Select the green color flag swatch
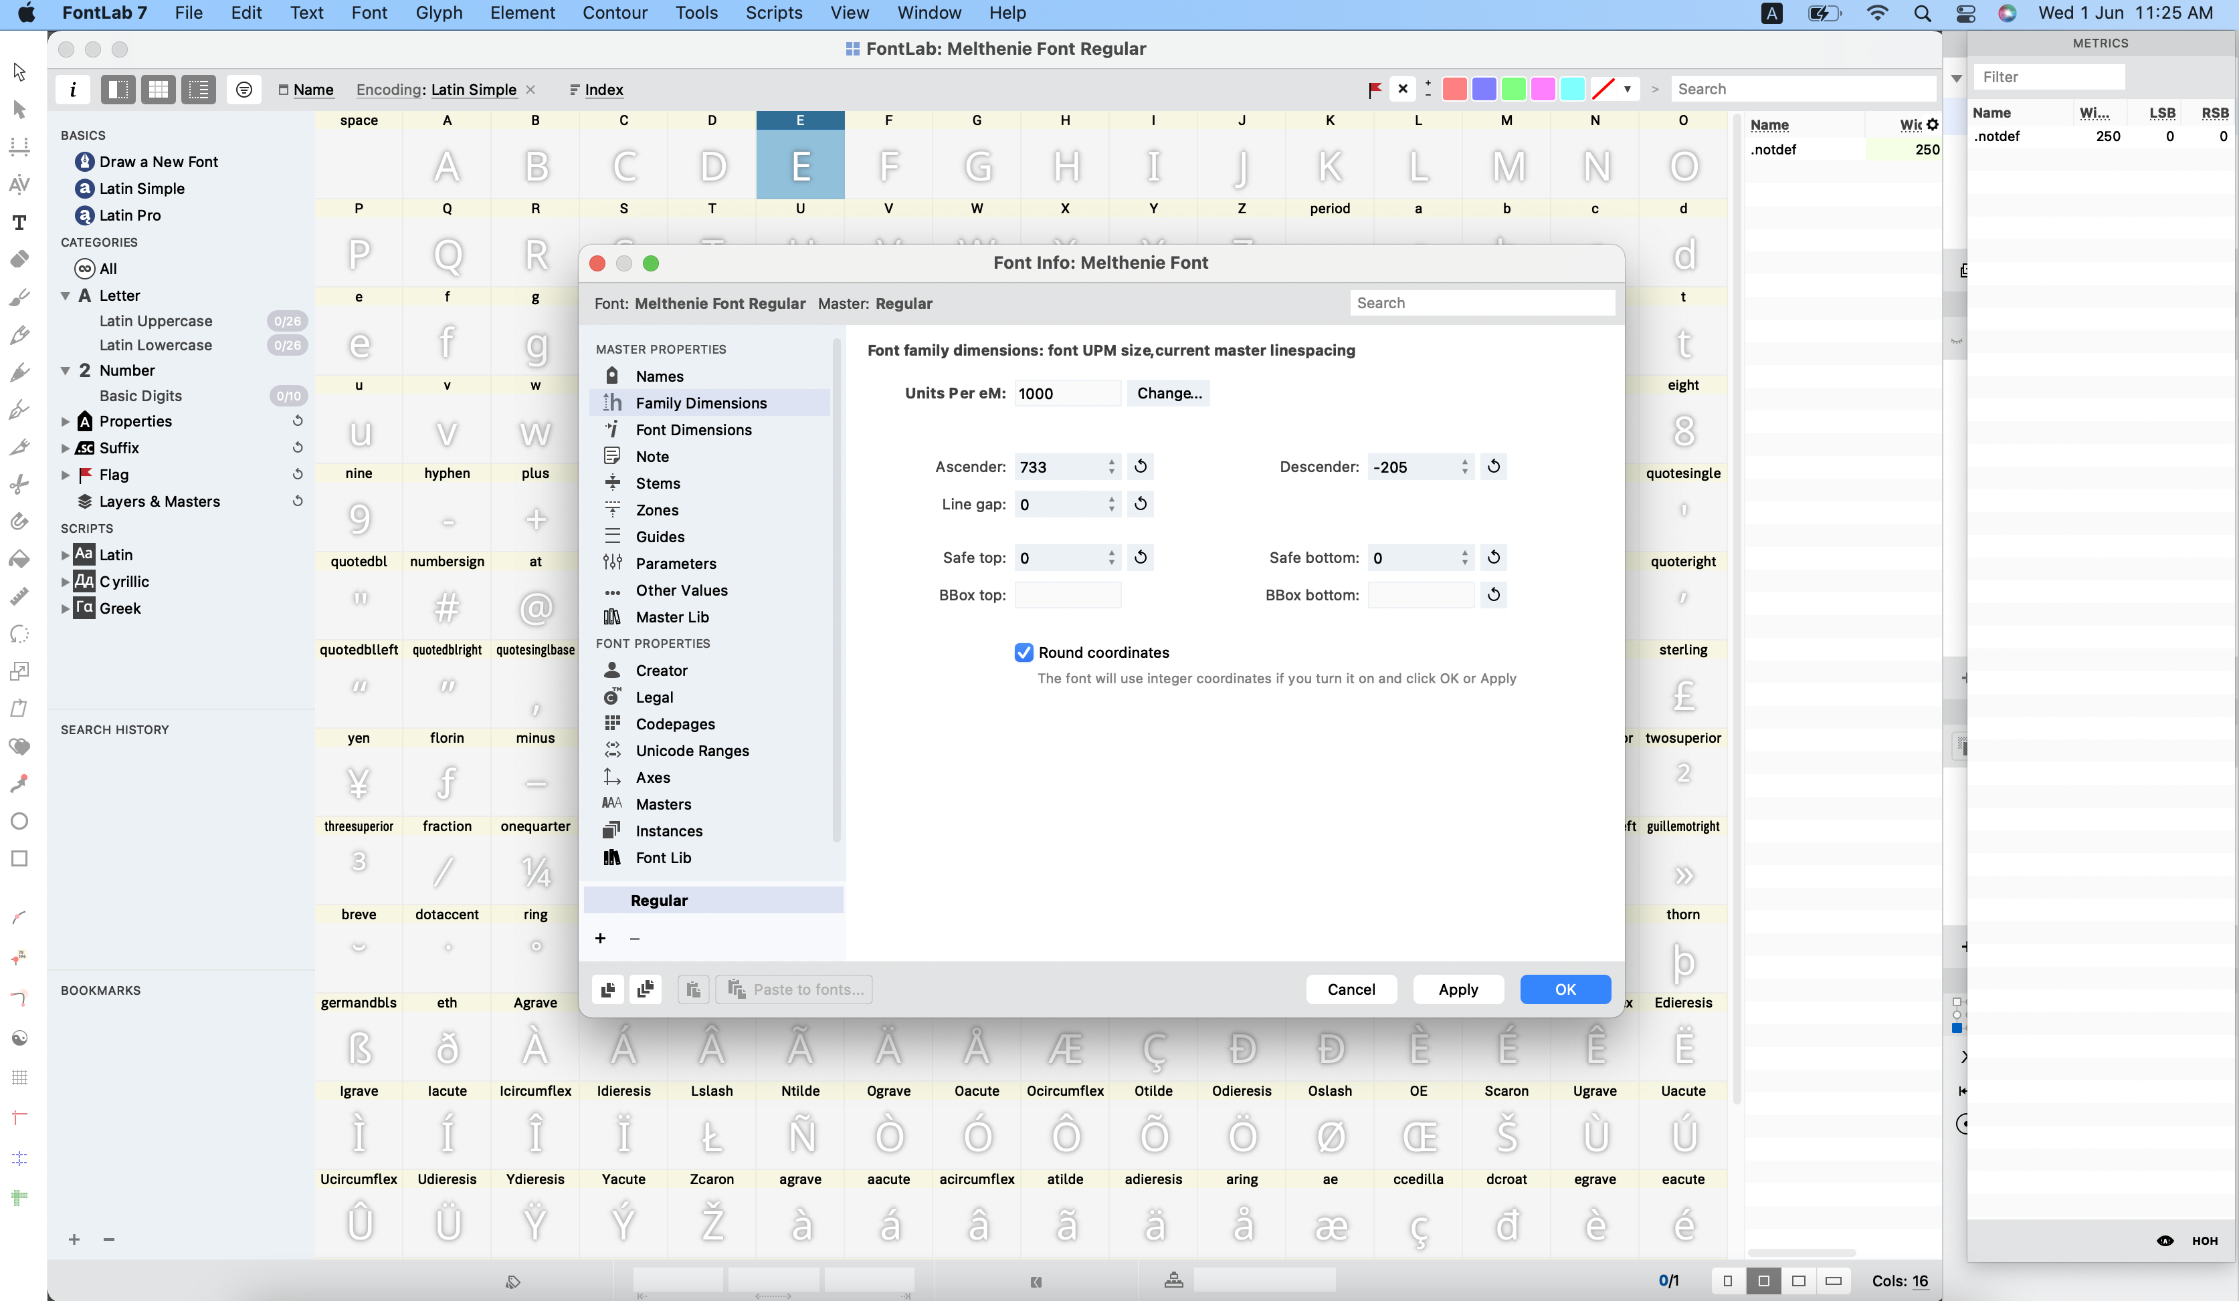 click(x=1513, y=89)
